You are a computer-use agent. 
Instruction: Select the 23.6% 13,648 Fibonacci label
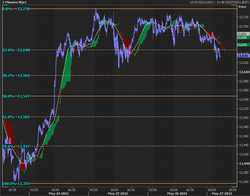coord(16,50)
